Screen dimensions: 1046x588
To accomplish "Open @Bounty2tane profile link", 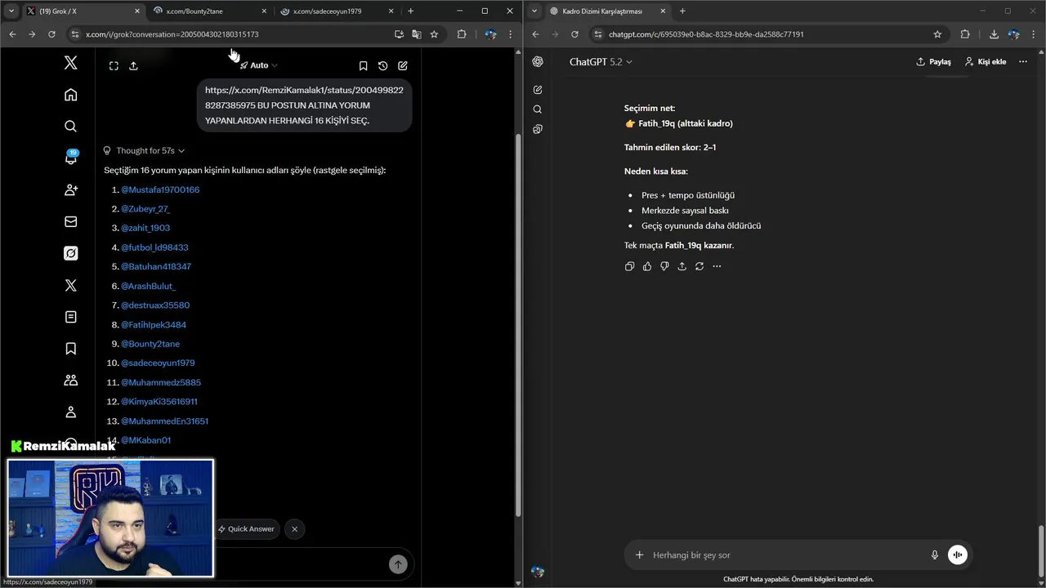I will pos(150,344).
